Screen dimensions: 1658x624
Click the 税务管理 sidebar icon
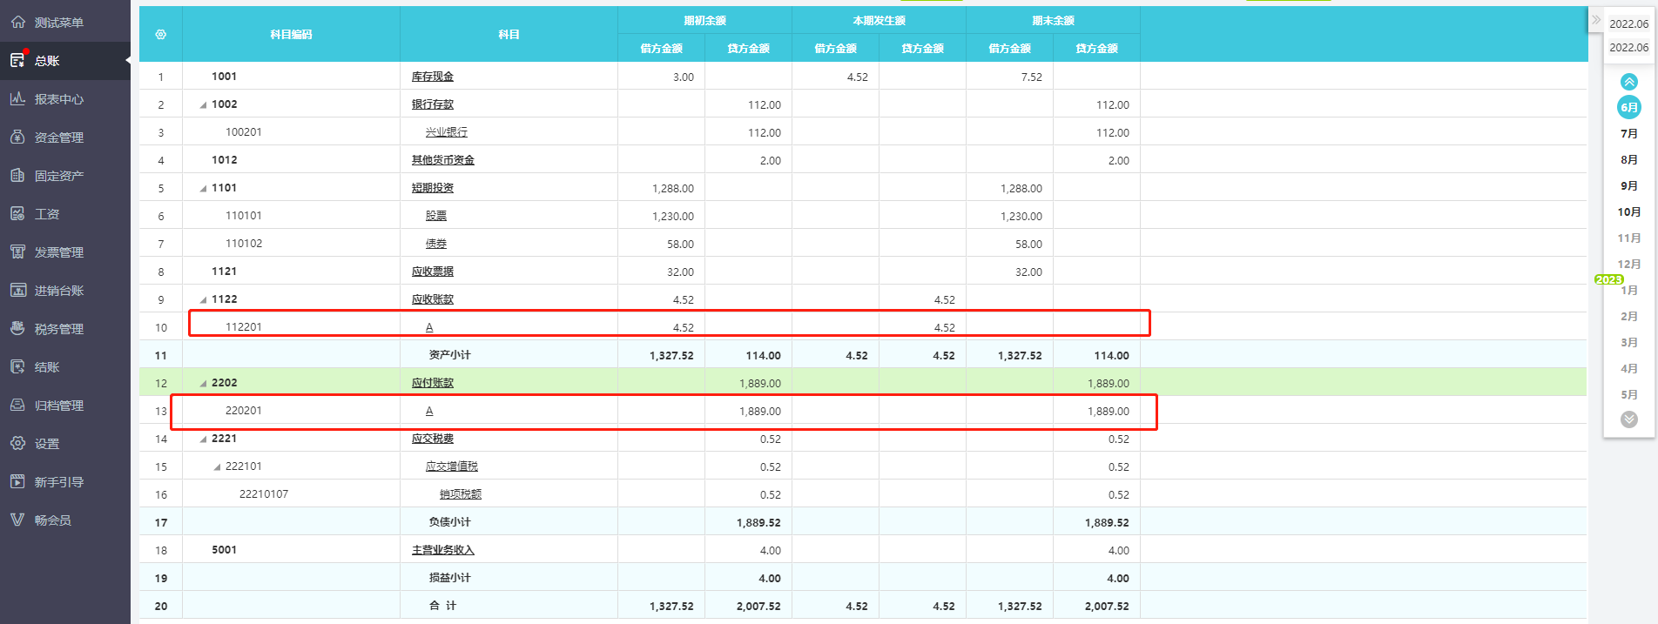pos(17,329)
